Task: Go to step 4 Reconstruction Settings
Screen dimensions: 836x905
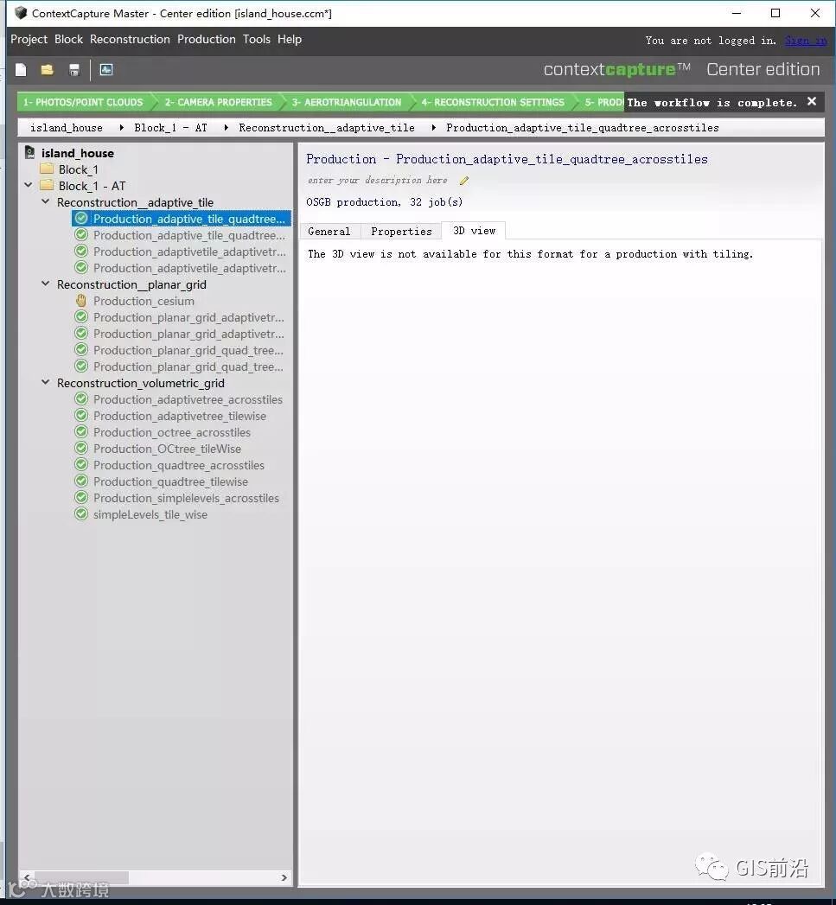Action: (x=493, y=102)
